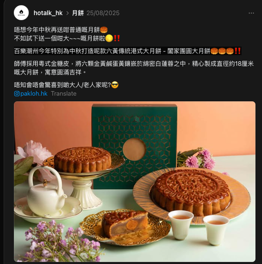Translate the post text
262x264 pixels.
(x=63, y=94)
